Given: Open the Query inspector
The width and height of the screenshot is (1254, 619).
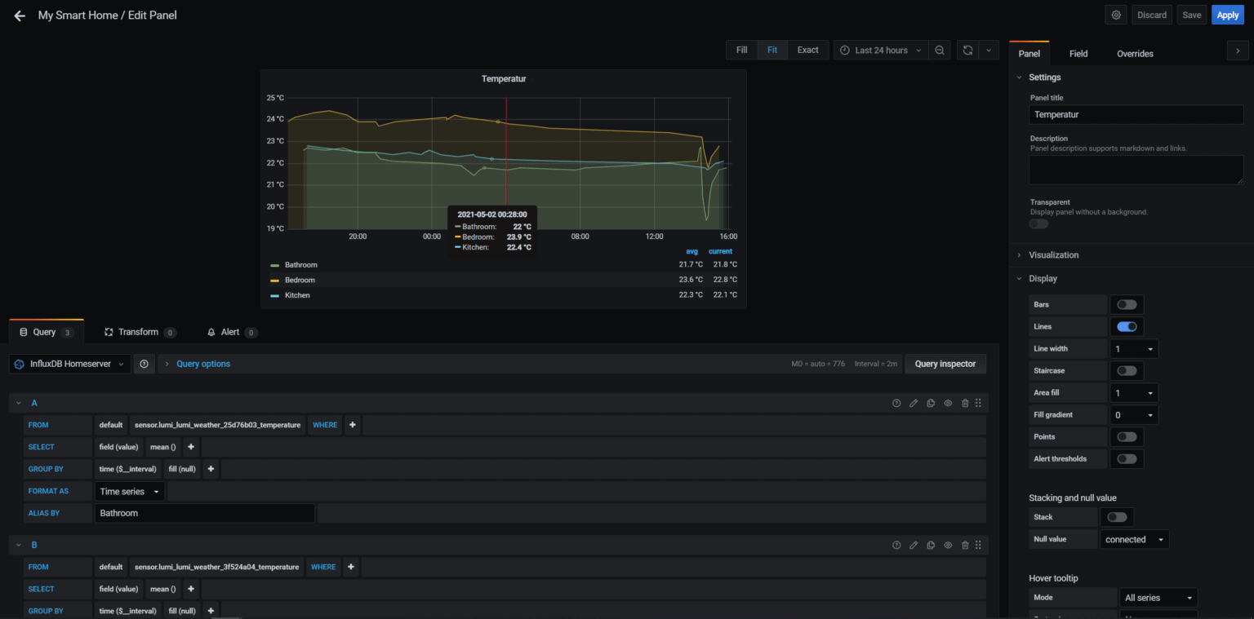Looking at the screenshot, I should [x=945, y=364].
